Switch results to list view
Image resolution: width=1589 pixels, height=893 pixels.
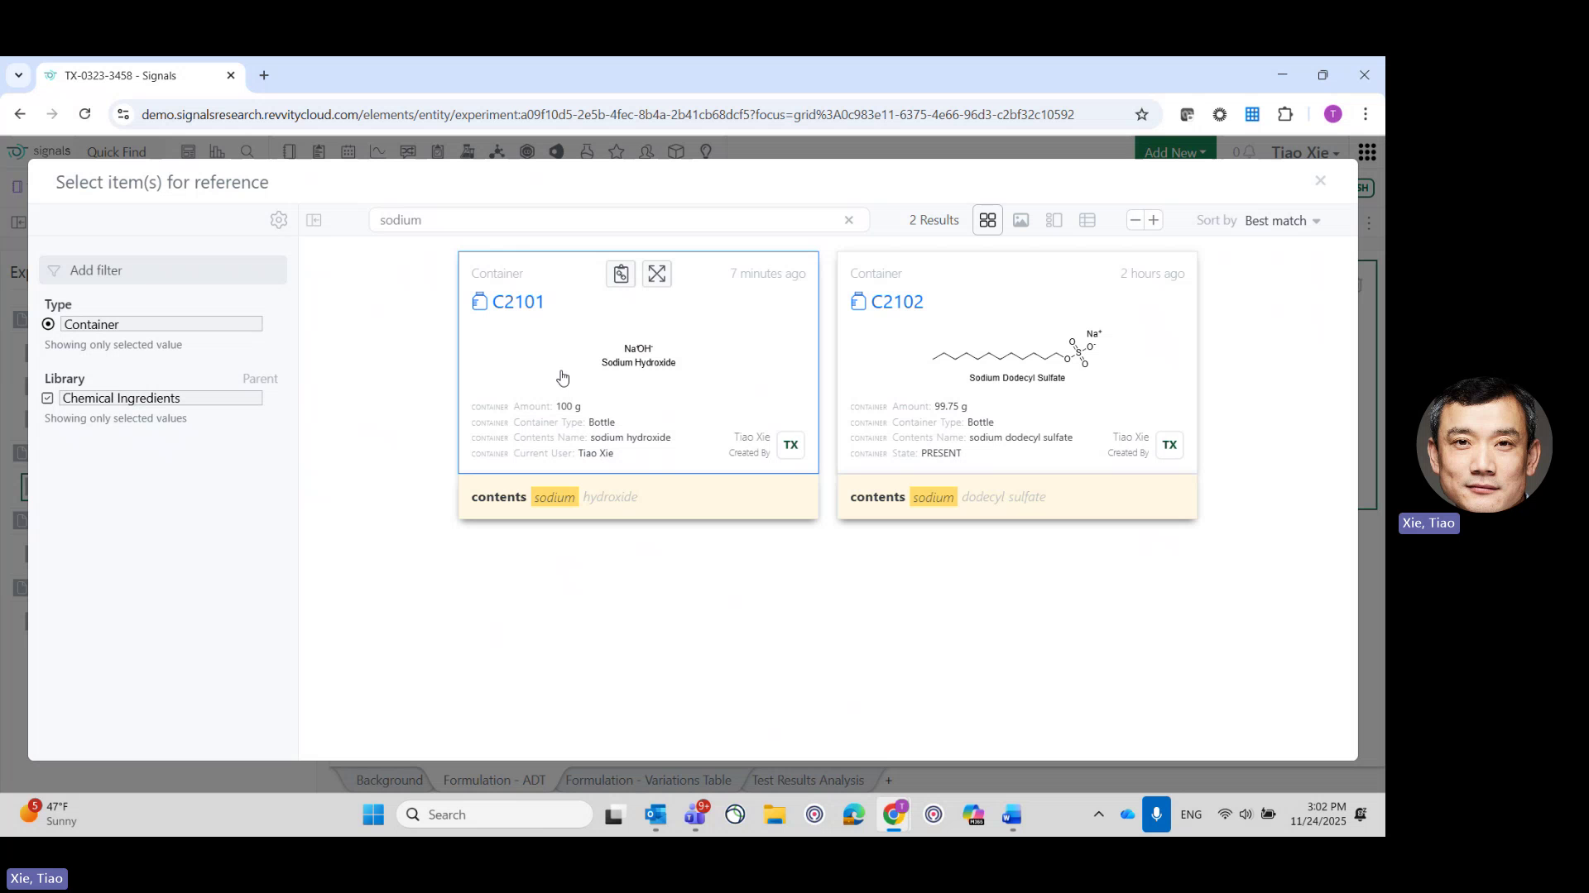1054,220
